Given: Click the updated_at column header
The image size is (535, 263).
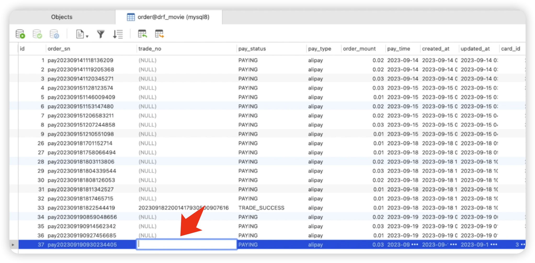Looking at the screenshot, I should (475, 49).
